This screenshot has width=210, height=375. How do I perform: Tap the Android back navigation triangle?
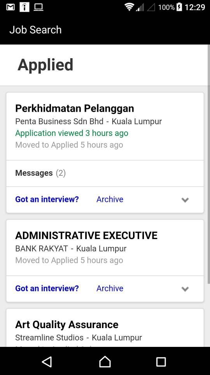(47, 362)
